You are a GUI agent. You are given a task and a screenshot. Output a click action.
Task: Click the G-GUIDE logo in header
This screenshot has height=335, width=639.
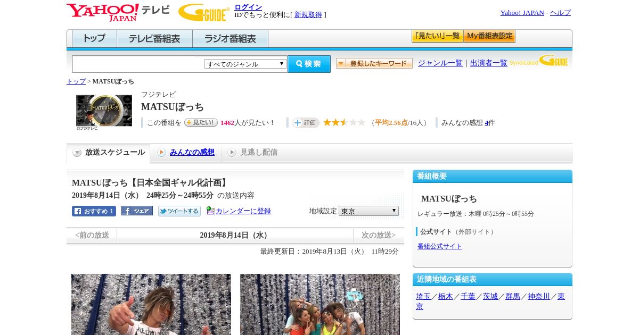(x=204, y=12)
